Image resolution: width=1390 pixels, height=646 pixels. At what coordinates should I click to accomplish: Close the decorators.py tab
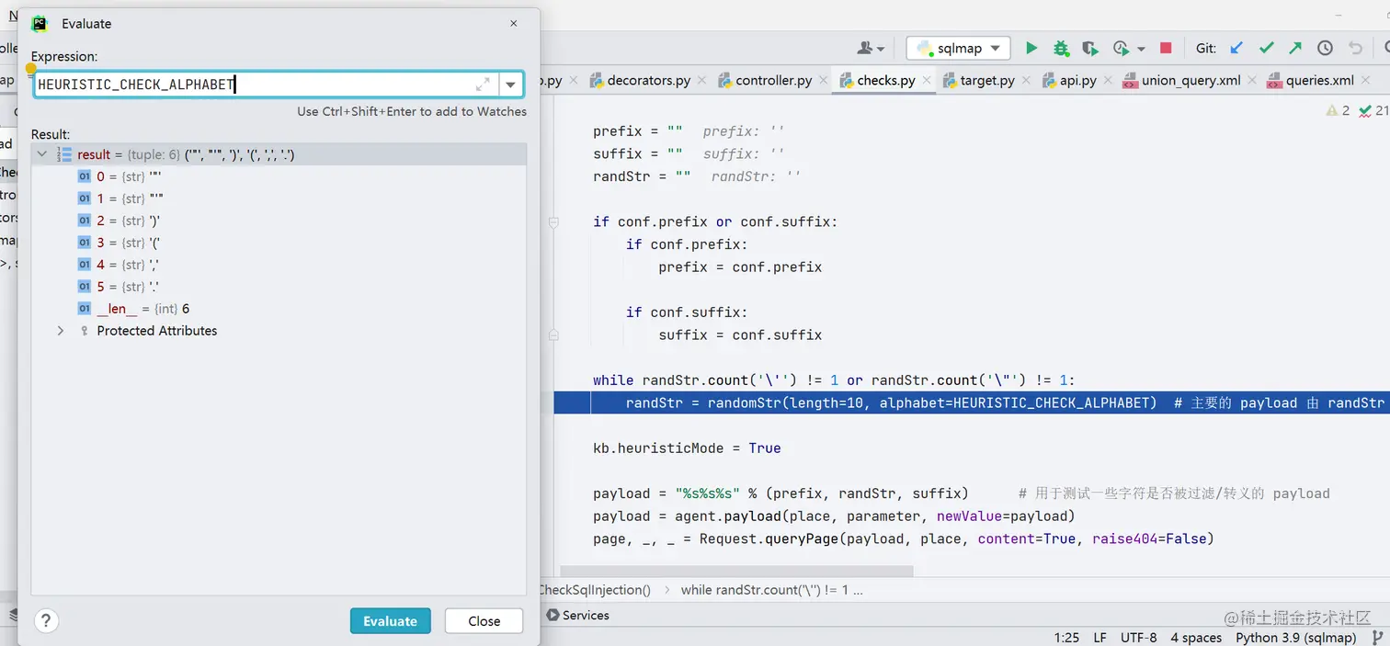[701, 81]
